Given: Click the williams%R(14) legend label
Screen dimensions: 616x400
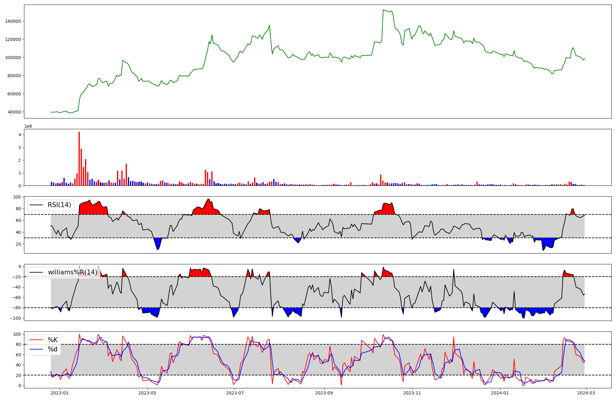Looking at the screenshot, I should [72, 272].
